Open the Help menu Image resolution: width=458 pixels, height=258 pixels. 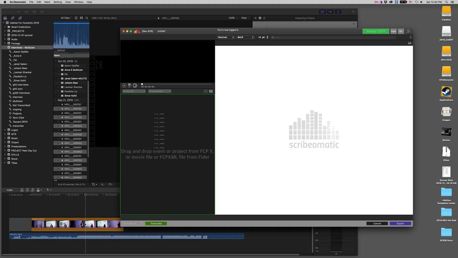coord(89,2)
